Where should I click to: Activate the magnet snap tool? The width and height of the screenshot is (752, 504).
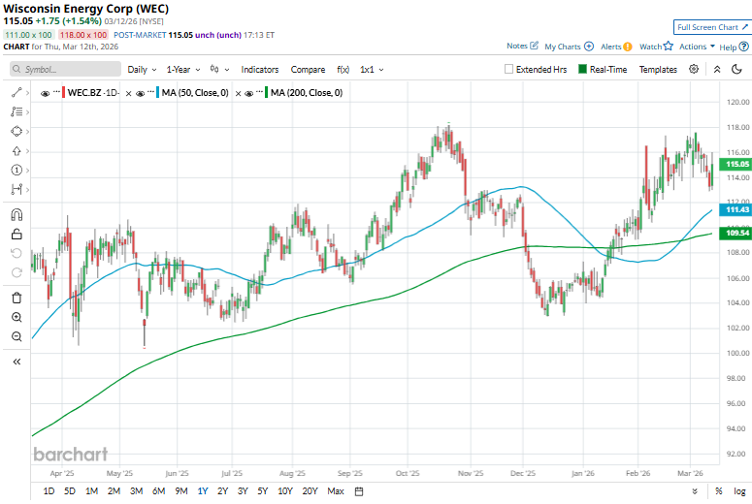pos(16,214)
